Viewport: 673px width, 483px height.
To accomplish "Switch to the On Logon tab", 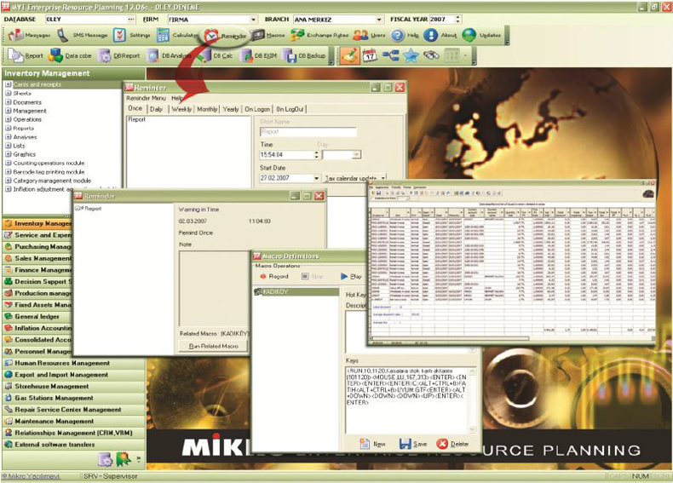I will click(x=257, y=109).
